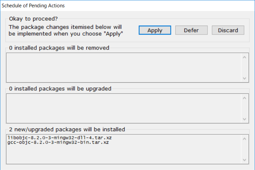Screen dimensions: 255x170
Task: Click inside the empty removed packages list
Action: pos(123,68)
